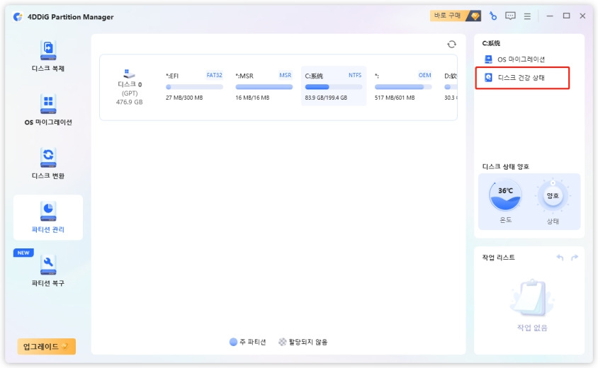
Task: Select the *:MSR partition
Action: tap(264, 86)
